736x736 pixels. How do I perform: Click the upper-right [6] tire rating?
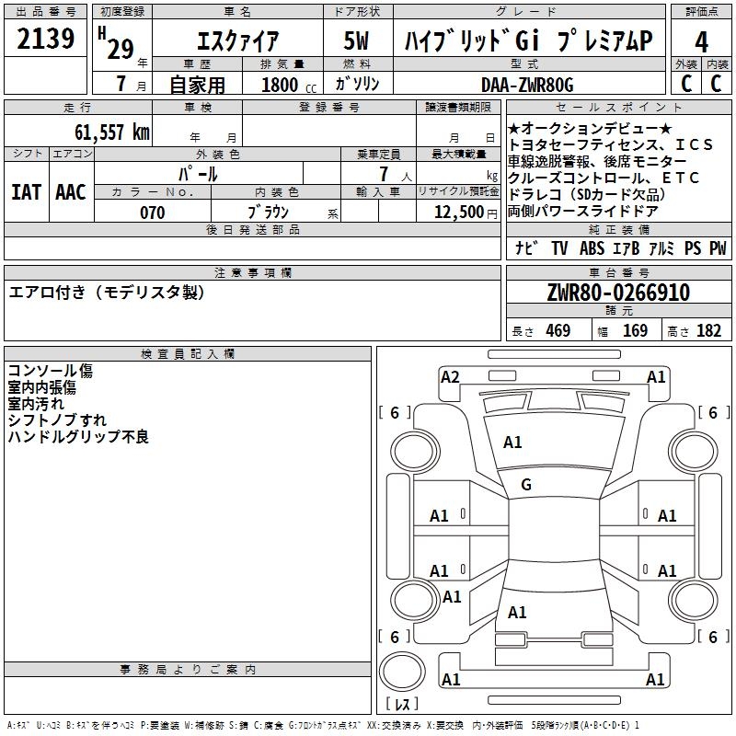coord(713,413)
